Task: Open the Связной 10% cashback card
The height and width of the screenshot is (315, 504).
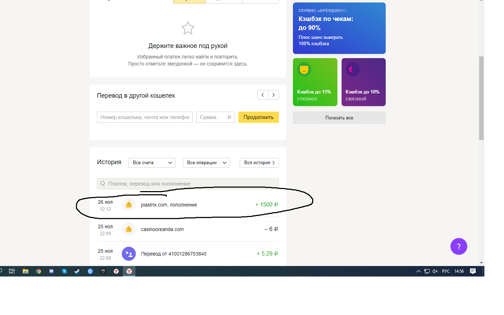Action: 364,82
